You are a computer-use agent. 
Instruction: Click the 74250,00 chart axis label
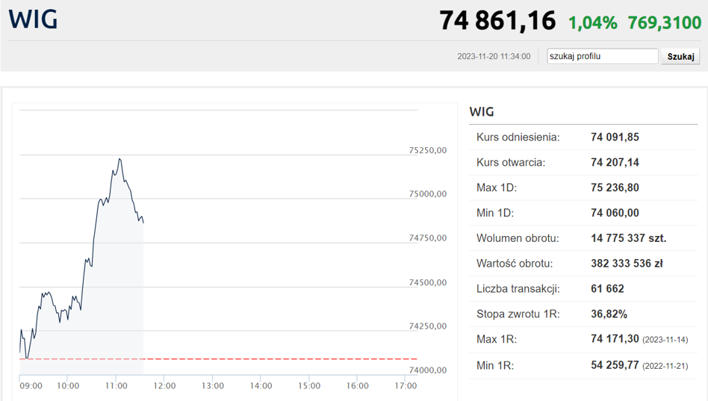[x=428, y=326]
